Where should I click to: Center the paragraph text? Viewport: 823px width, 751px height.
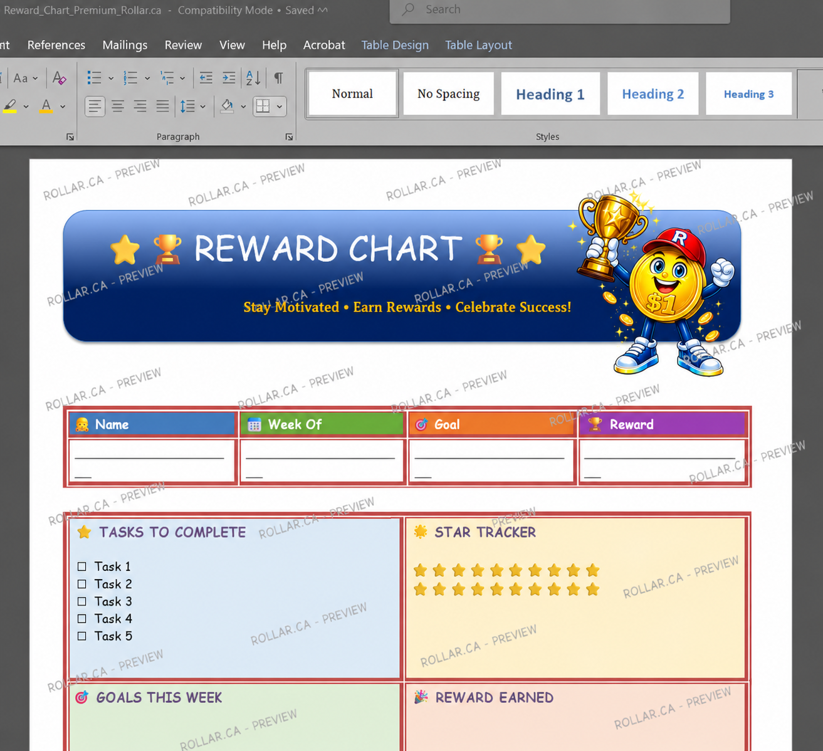point(118,106)
